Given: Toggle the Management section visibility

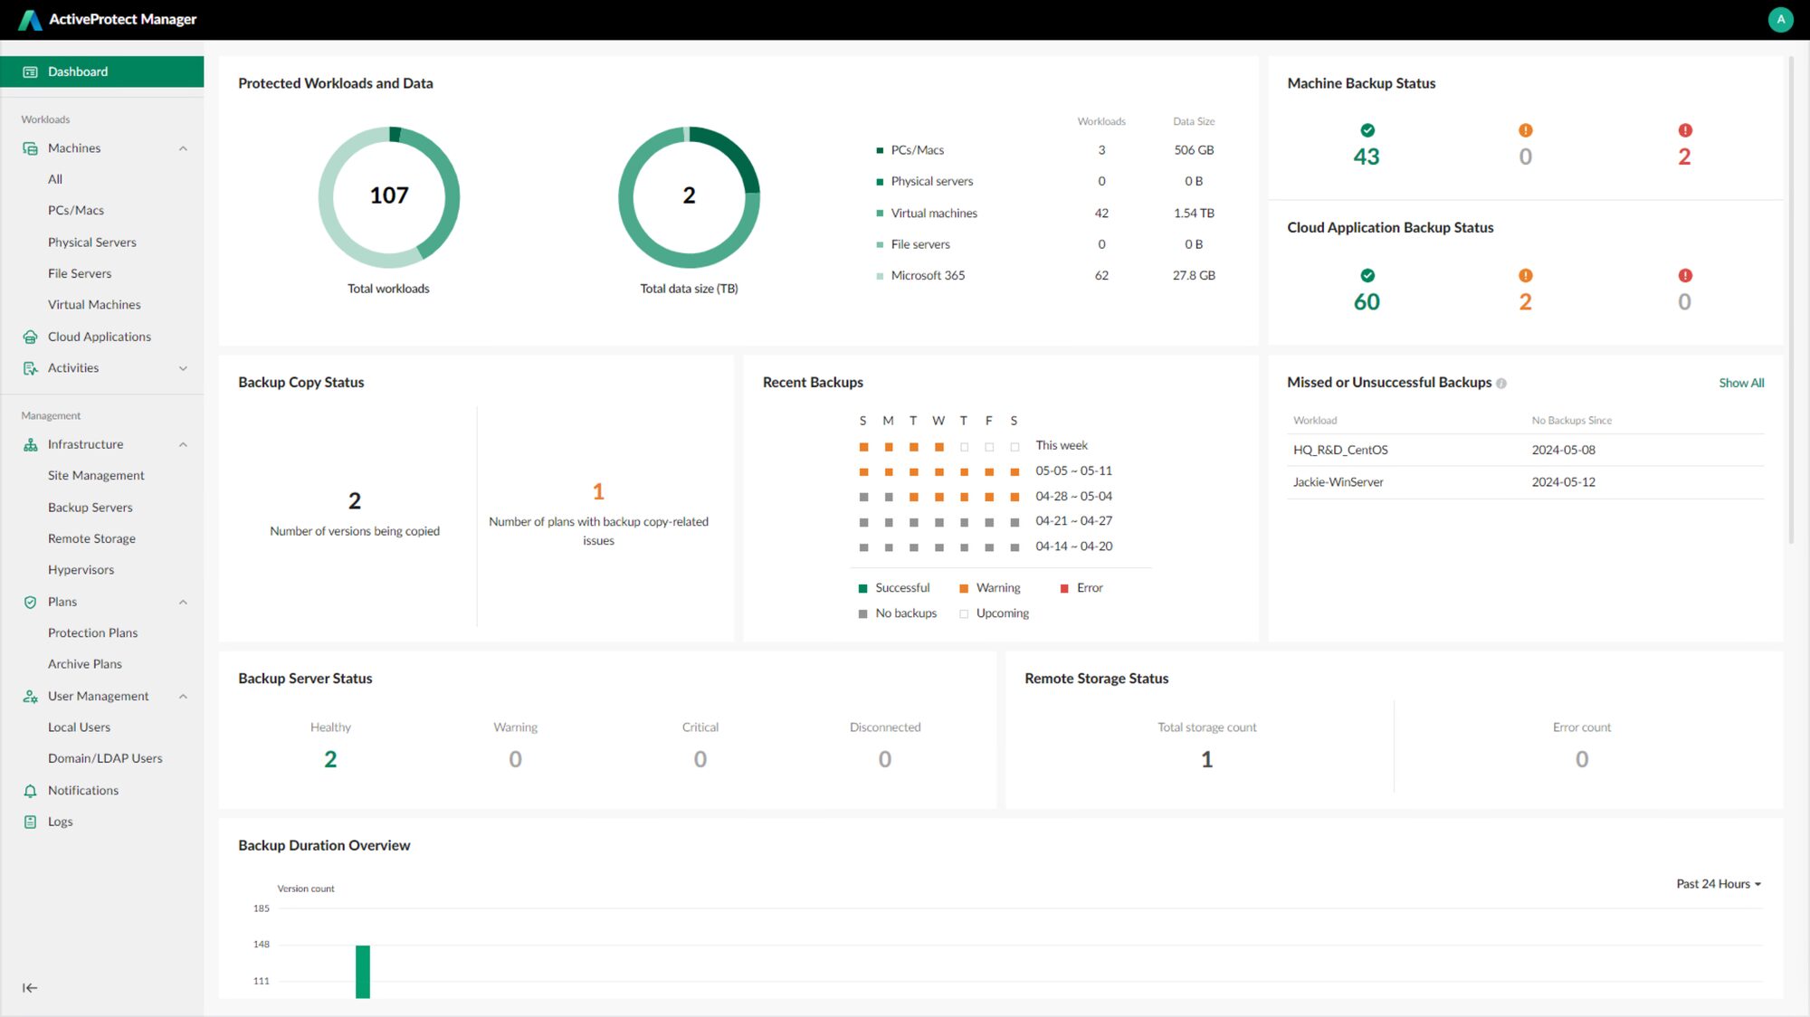Looking at the screenshot, I should (51, 414).
